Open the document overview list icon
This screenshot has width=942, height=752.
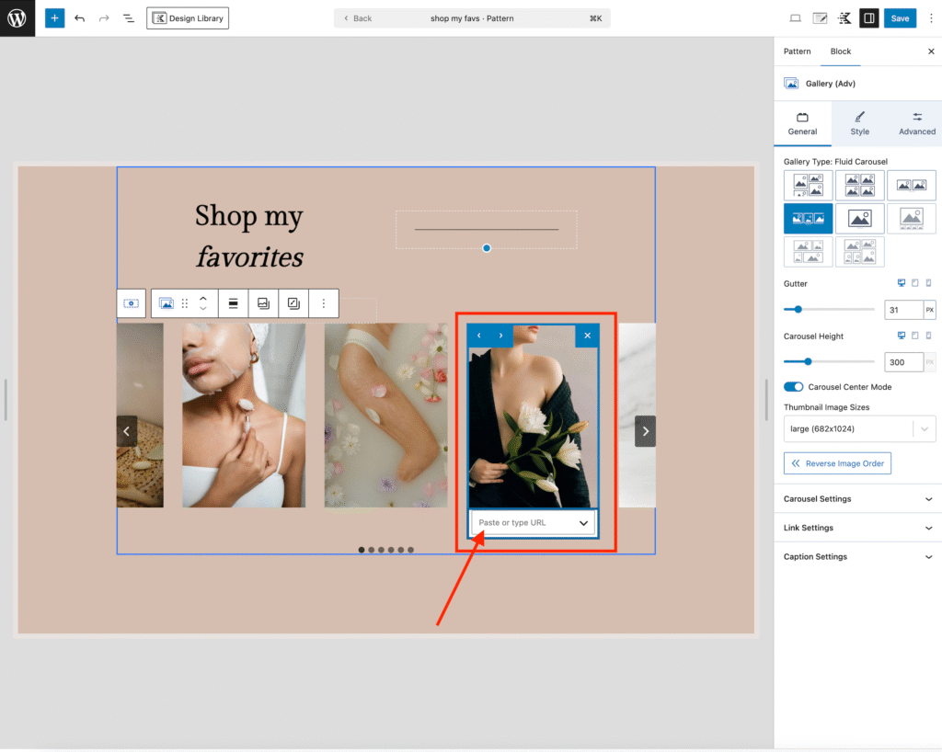[128, 18]
